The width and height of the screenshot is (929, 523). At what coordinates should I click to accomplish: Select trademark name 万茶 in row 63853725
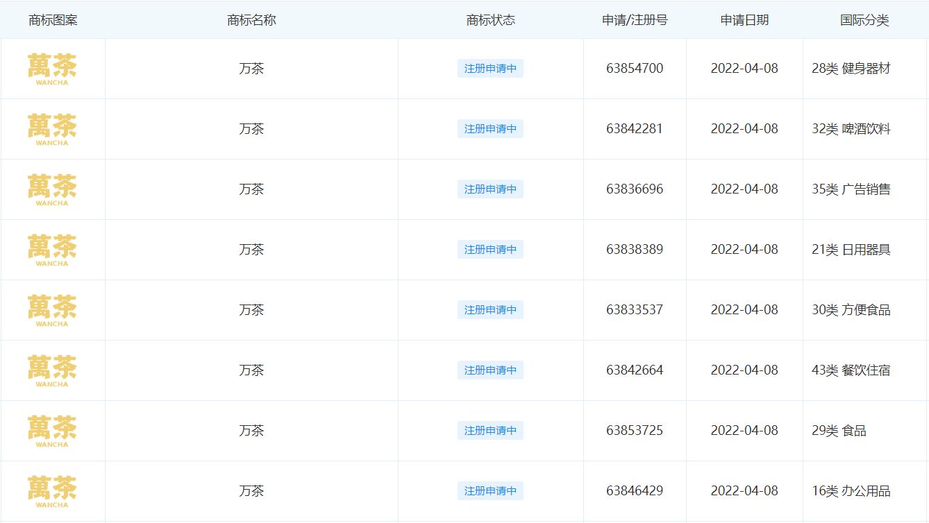(251, 431)
